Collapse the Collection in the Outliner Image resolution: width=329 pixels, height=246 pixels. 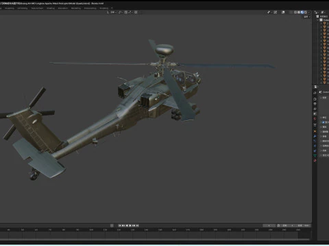[x=317, y=20]
